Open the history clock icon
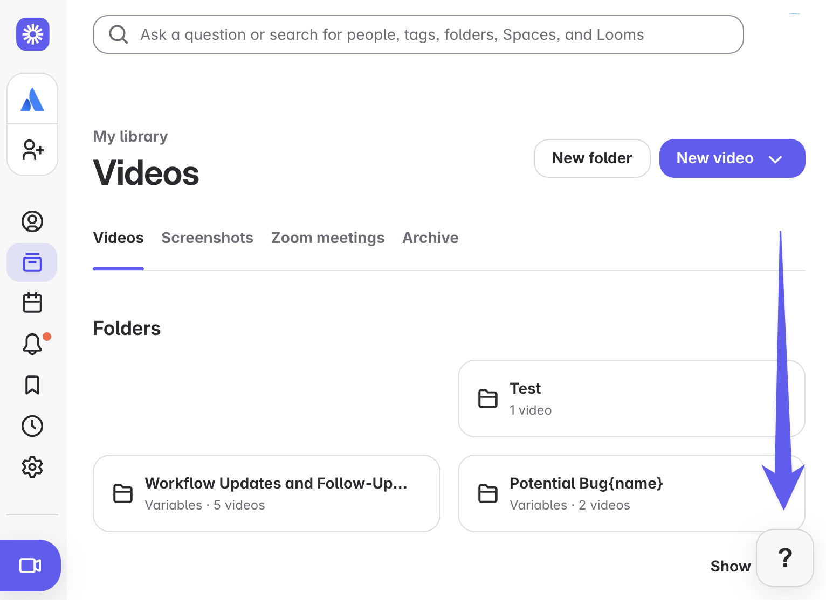The width and height of the screenshot is (826, 600). tap(32, 426)
